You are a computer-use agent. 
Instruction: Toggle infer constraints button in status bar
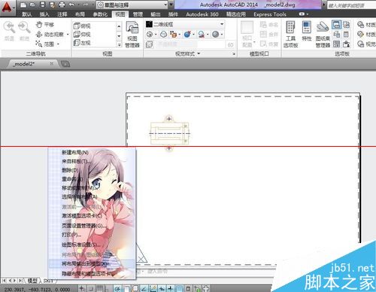click(82, 288)
